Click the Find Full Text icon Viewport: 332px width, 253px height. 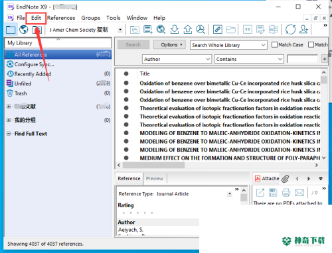[201, 29]
